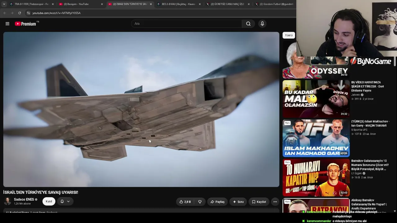Close the BES 2-0 KAU Beşiktaş tab
The image size is (397, 223).
[x=200, y=4]
